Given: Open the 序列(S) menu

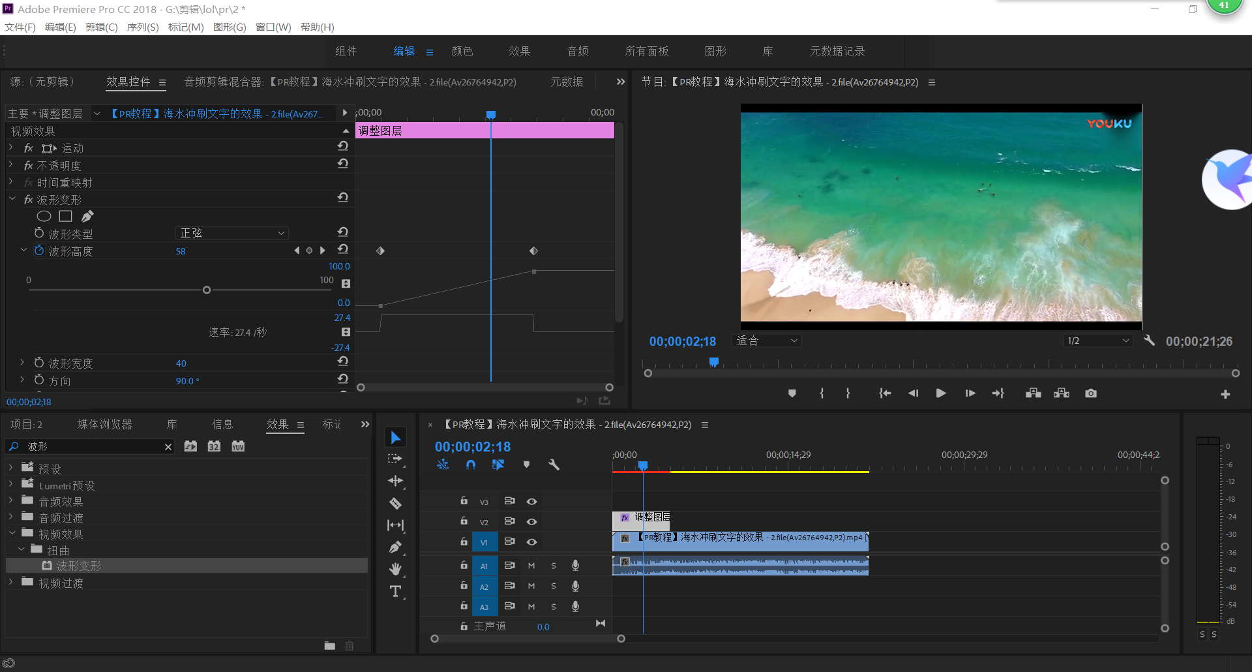Looking at the screenshot, I should [x=142, y=27].
